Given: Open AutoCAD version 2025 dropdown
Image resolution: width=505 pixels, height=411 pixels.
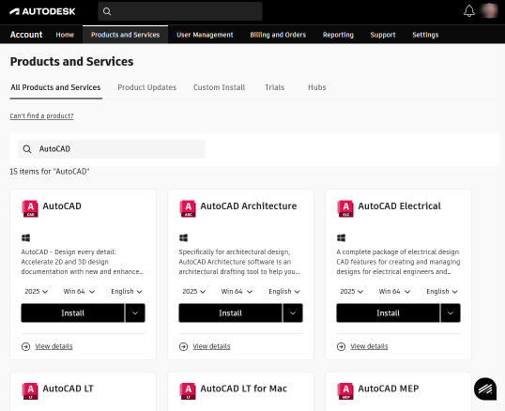Looking at the screenshot, I should point(36,291).
